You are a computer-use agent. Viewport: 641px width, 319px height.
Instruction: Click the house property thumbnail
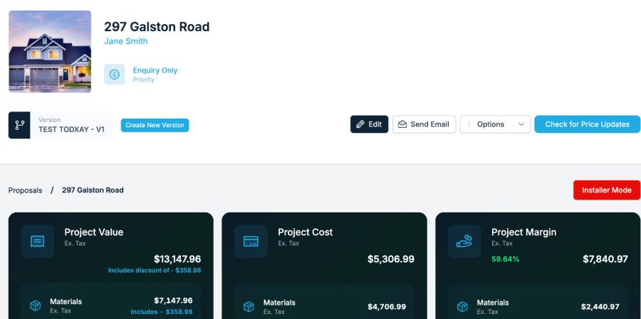point(50,51)
